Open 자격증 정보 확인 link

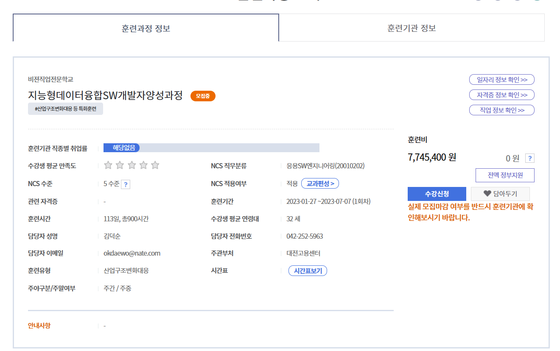coord(501,95)
